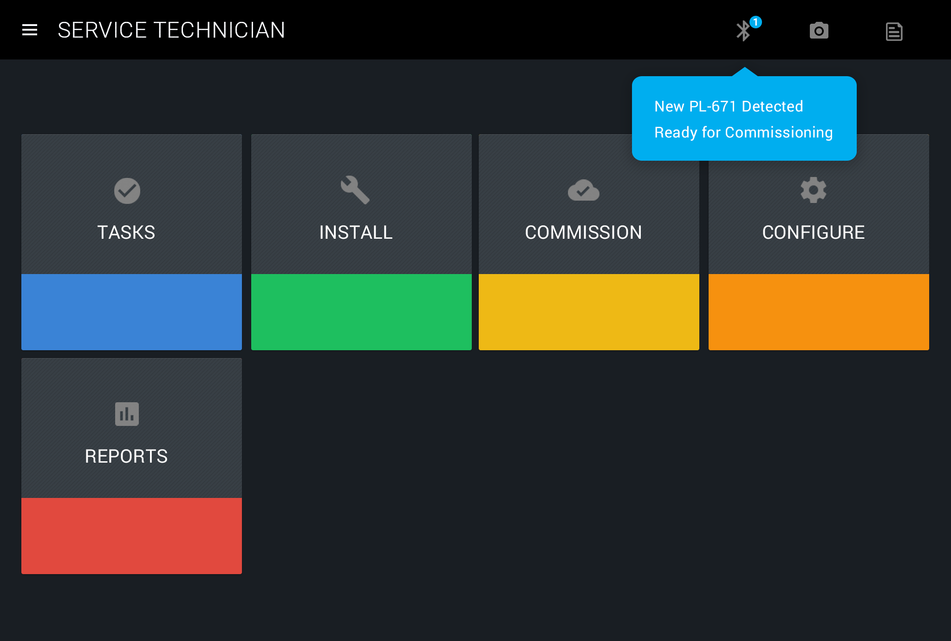
Task: Click the Configure gear icon
Action: point(813,190)
